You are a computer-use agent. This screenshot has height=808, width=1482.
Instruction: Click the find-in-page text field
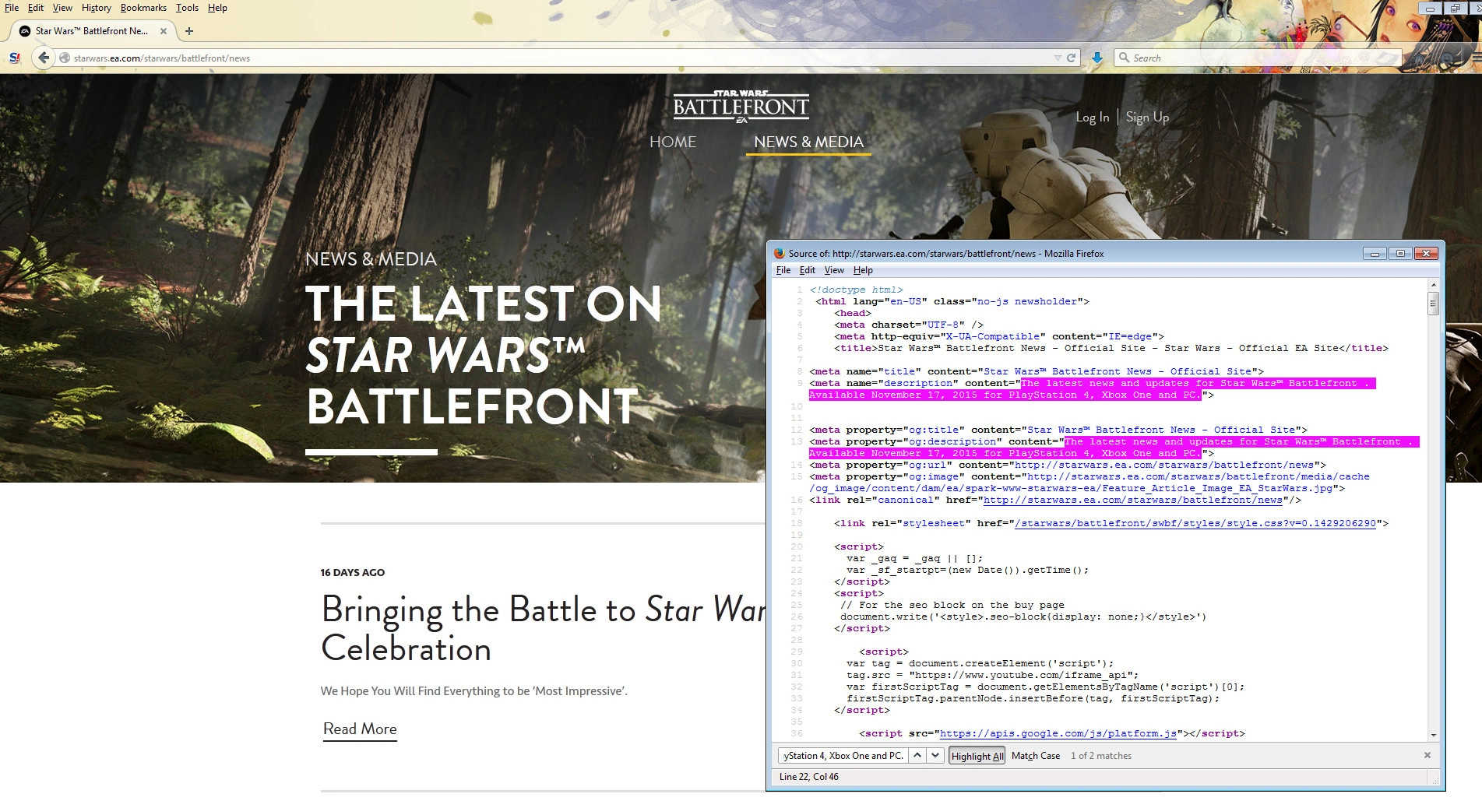click(x=843, y=755)
